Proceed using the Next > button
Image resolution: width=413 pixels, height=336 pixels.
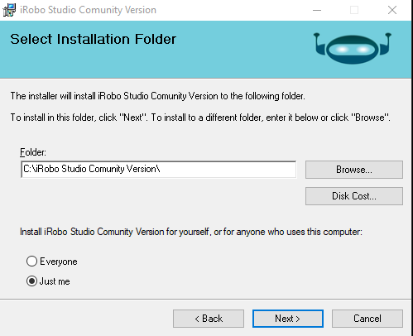pos(288,319)
